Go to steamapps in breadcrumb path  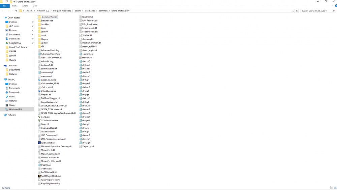coord(90,11)
